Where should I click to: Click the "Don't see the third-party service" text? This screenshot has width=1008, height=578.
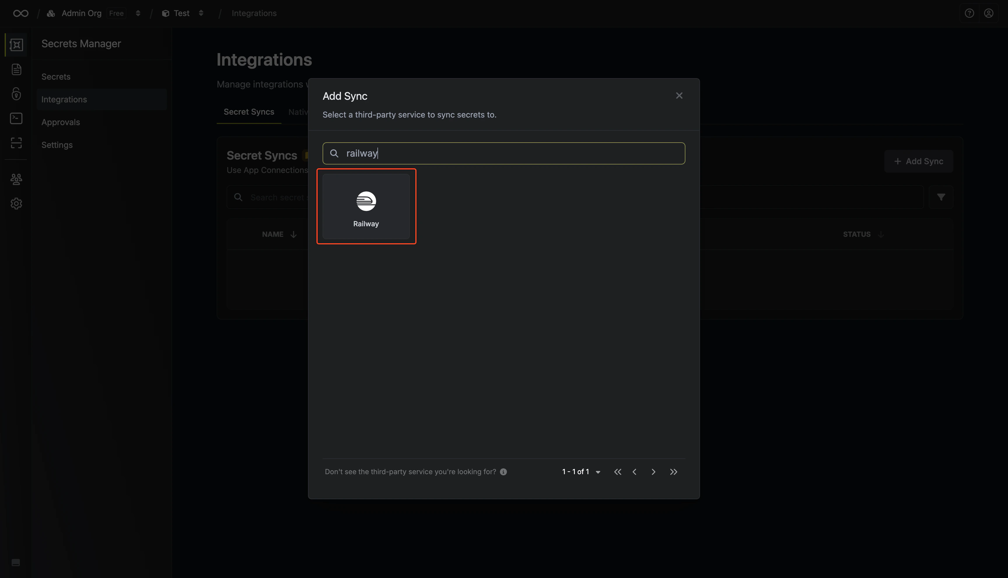(410, 472)
